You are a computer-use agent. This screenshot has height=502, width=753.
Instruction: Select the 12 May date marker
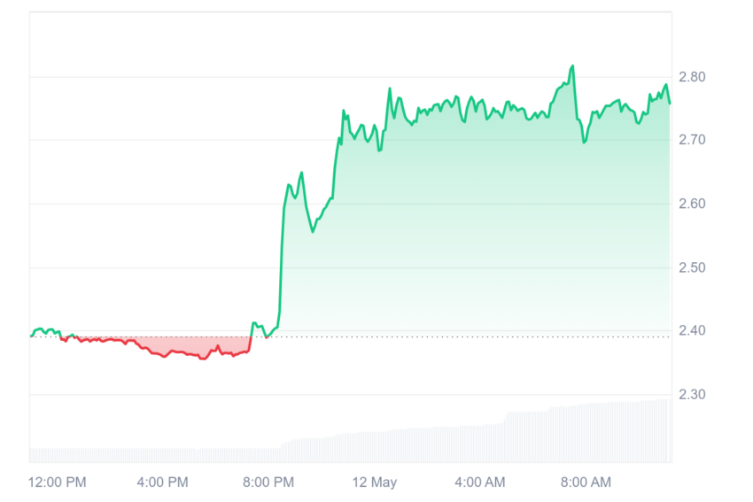point(374,482)
